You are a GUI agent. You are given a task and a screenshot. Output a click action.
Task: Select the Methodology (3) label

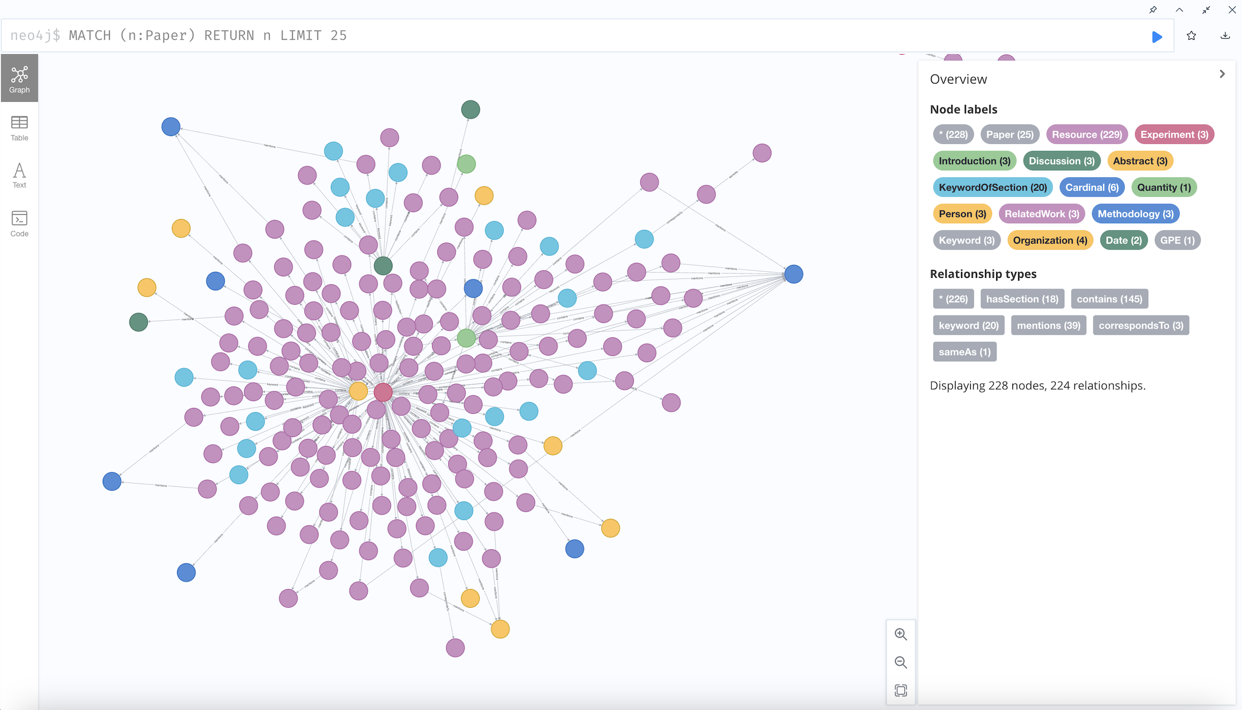1135,214
